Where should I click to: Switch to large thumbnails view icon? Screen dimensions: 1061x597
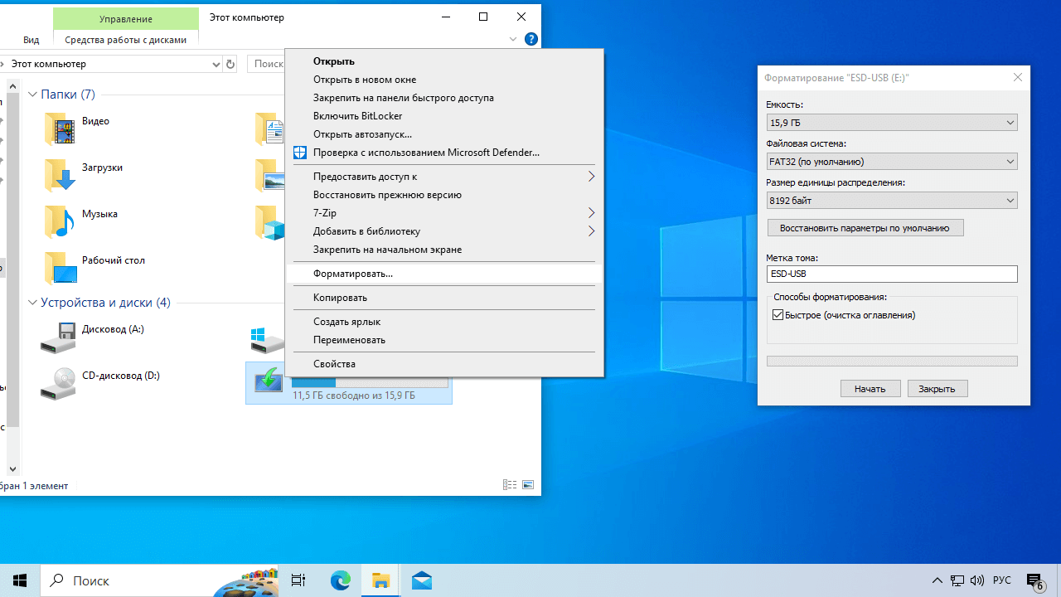click(x=528, y=485)
